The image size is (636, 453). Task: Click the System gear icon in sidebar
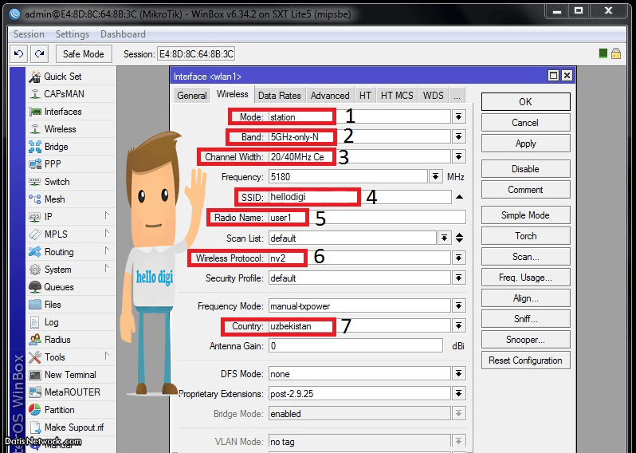[35, 270]
